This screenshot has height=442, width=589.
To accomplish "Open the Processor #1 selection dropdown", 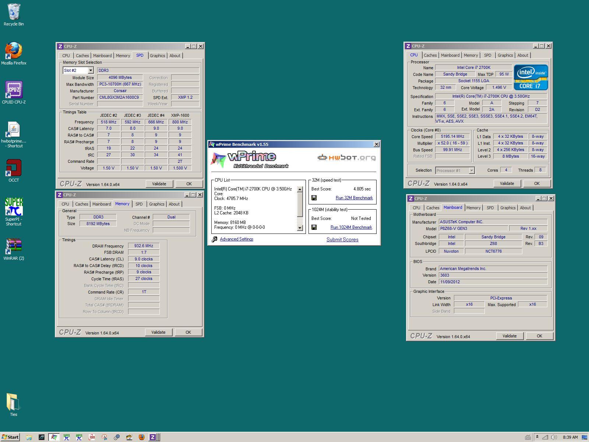I will [472, 171].
